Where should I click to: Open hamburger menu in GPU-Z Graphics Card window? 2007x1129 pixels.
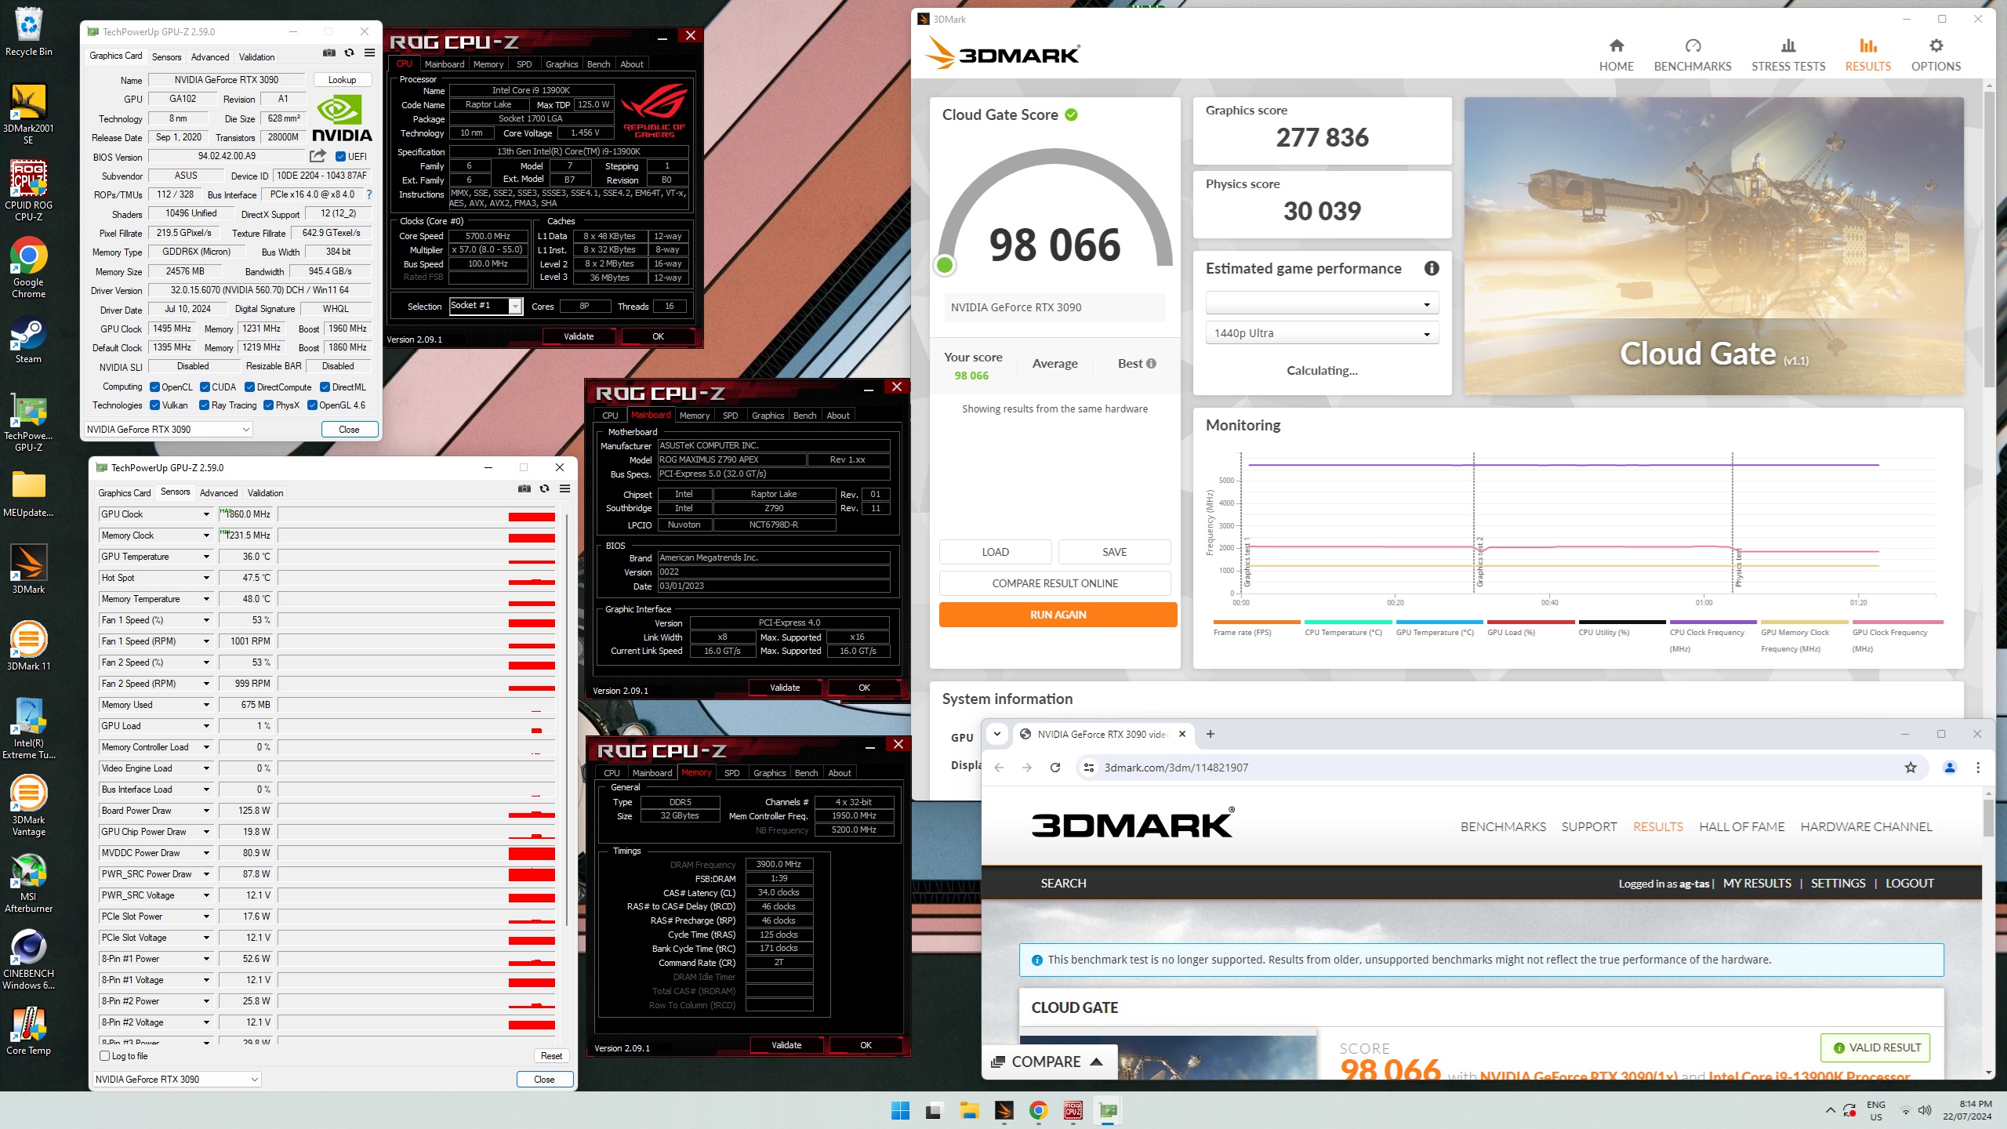(369, 53)
